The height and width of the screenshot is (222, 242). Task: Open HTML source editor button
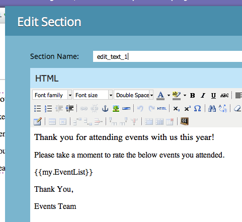(162, 109)
